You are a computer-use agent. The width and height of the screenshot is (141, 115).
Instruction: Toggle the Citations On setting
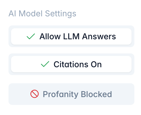pyautogui.click(x=71, y=64)
